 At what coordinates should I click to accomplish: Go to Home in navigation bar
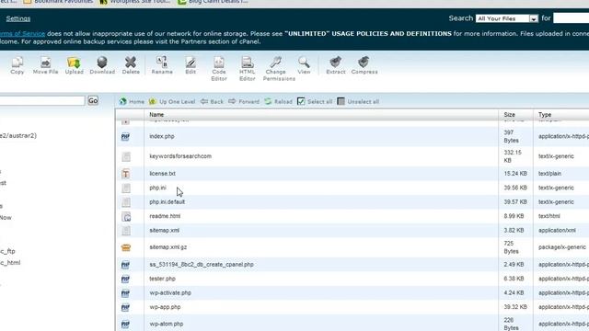coord(132,101)
